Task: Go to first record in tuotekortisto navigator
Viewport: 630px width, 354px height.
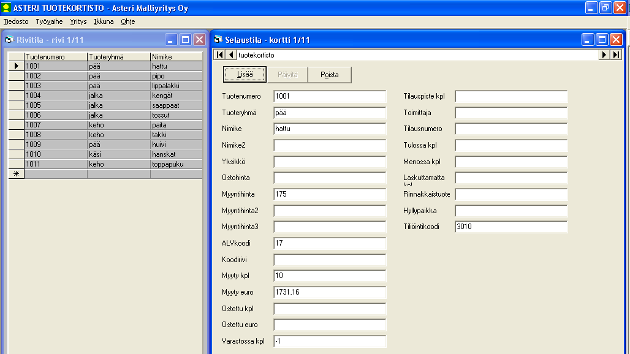Action: click(219, 55)
